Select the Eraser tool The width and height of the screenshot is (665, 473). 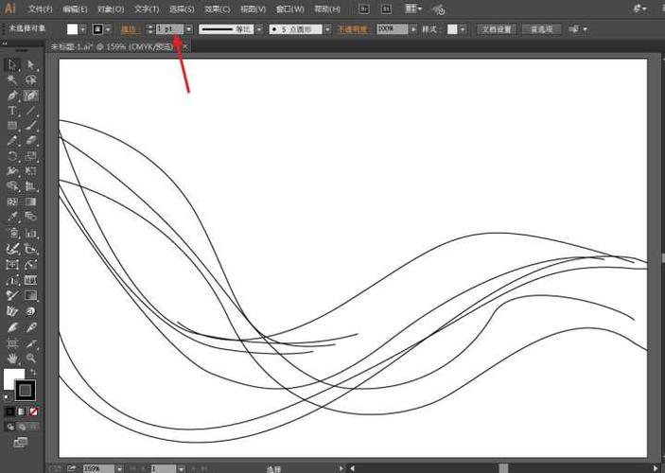point(30,140)
